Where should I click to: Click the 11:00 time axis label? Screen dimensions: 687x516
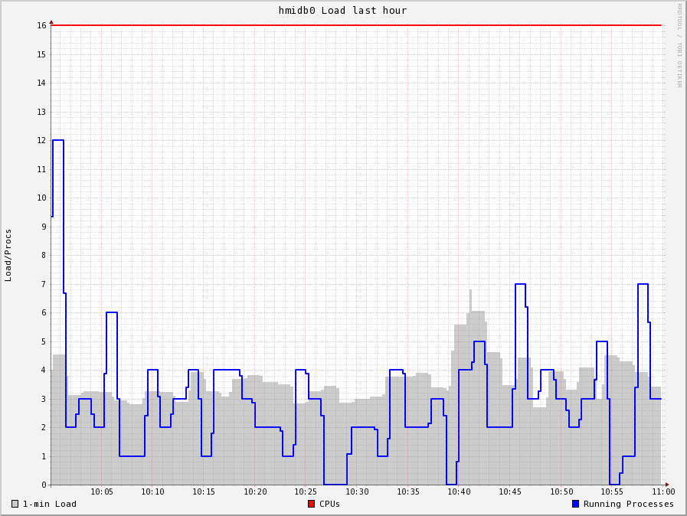[x=663, y=492]
